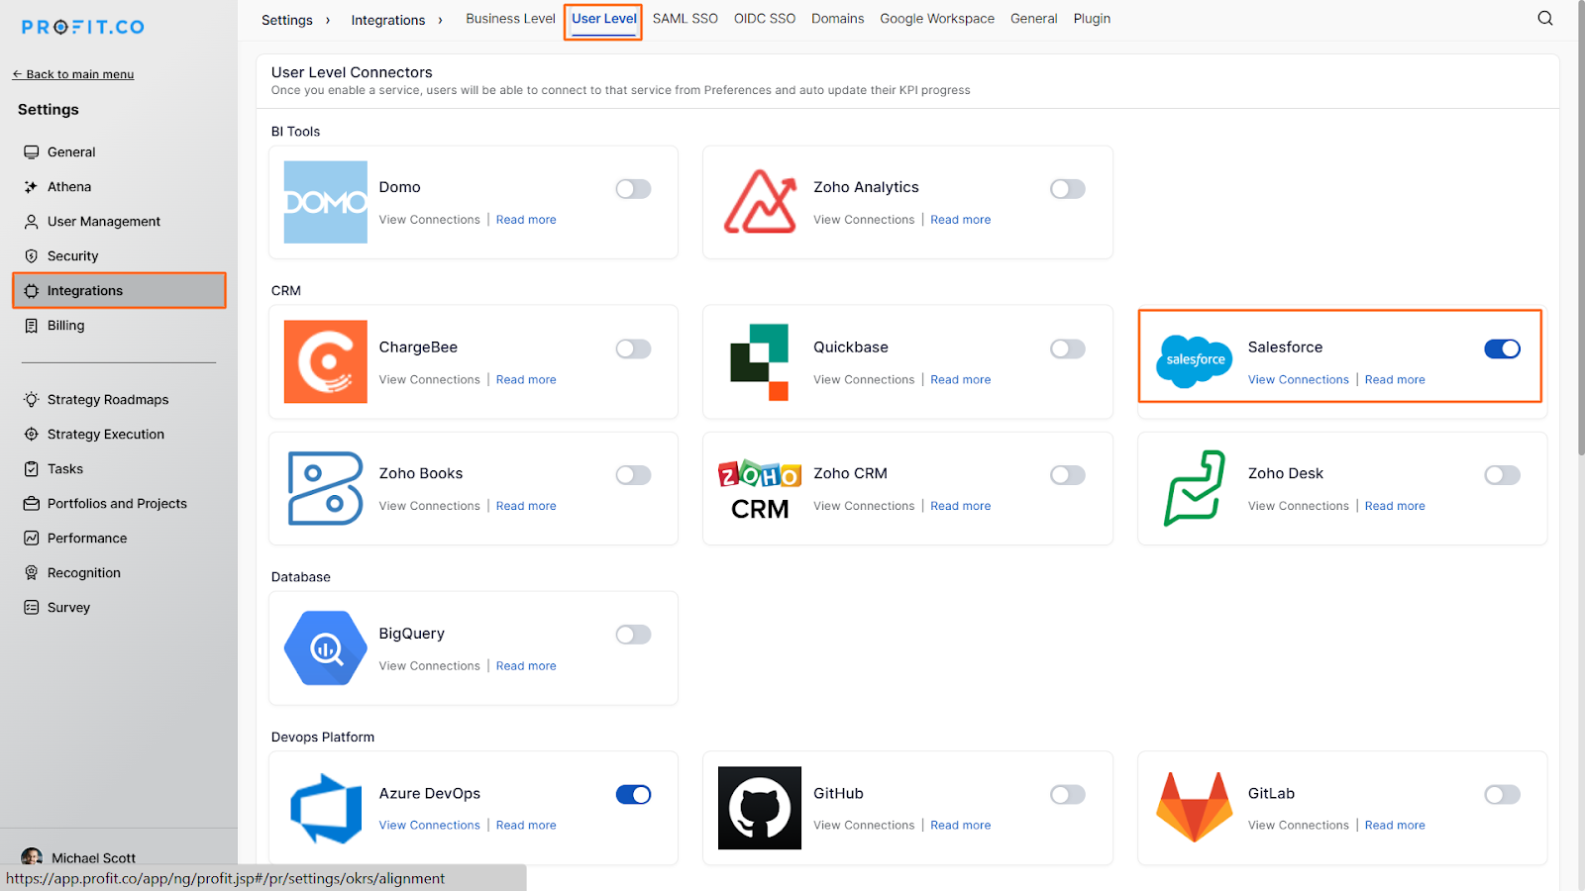Click the search magnifier icon
This screenshot has height=891, width=1585.
1545,18
